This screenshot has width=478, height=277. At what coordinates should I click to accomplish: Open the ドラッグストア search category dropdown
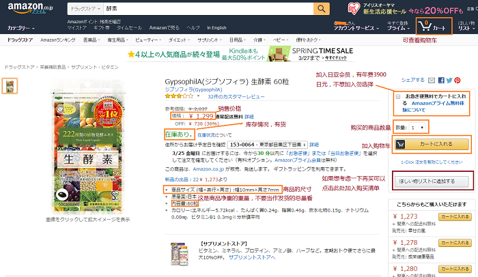(x=85, y=9)
